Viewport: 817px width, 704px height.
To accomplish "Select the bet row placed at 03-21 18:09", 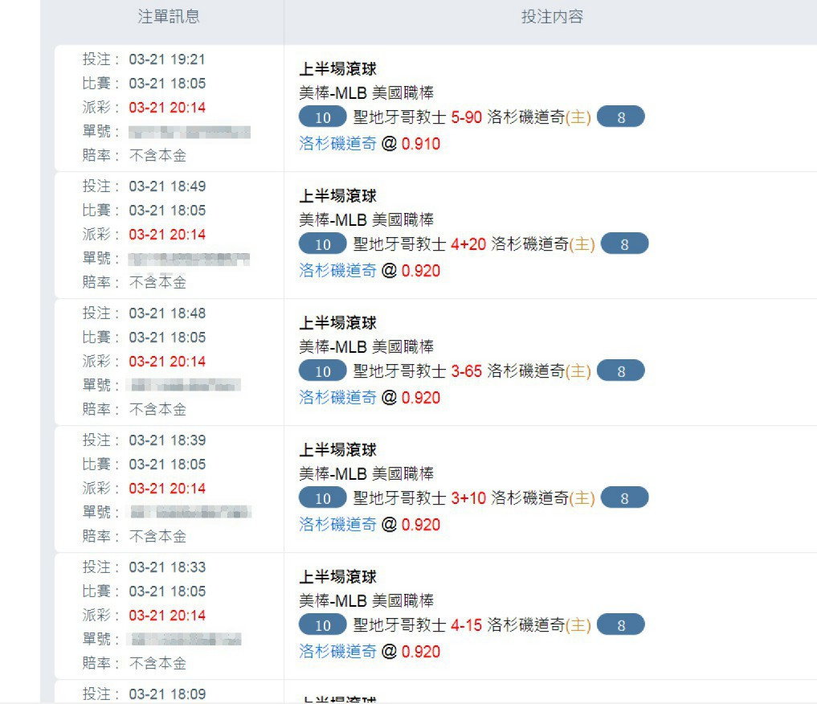I will (x=435, y=692).
